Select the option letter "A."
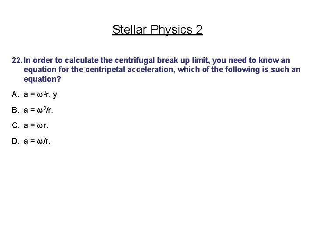The width and height of the screenshot is (315, 236). coord(16,94)
